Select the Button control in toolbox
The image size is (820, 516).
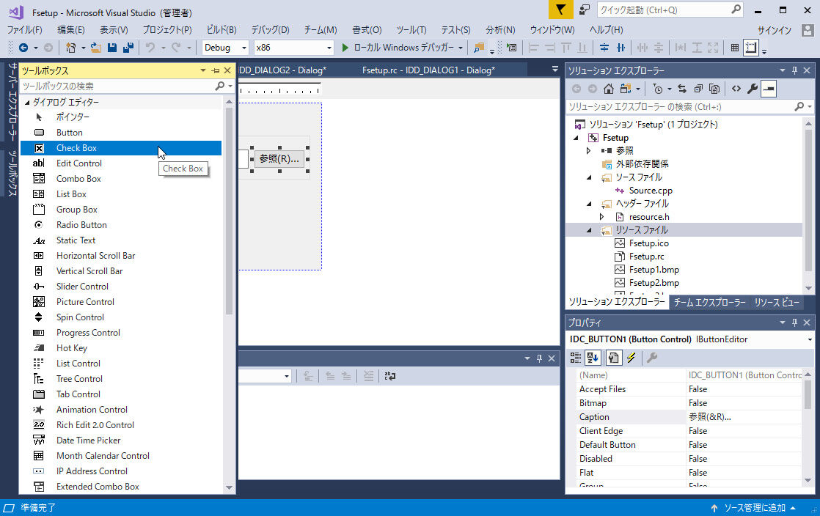[x=121, y=133]
